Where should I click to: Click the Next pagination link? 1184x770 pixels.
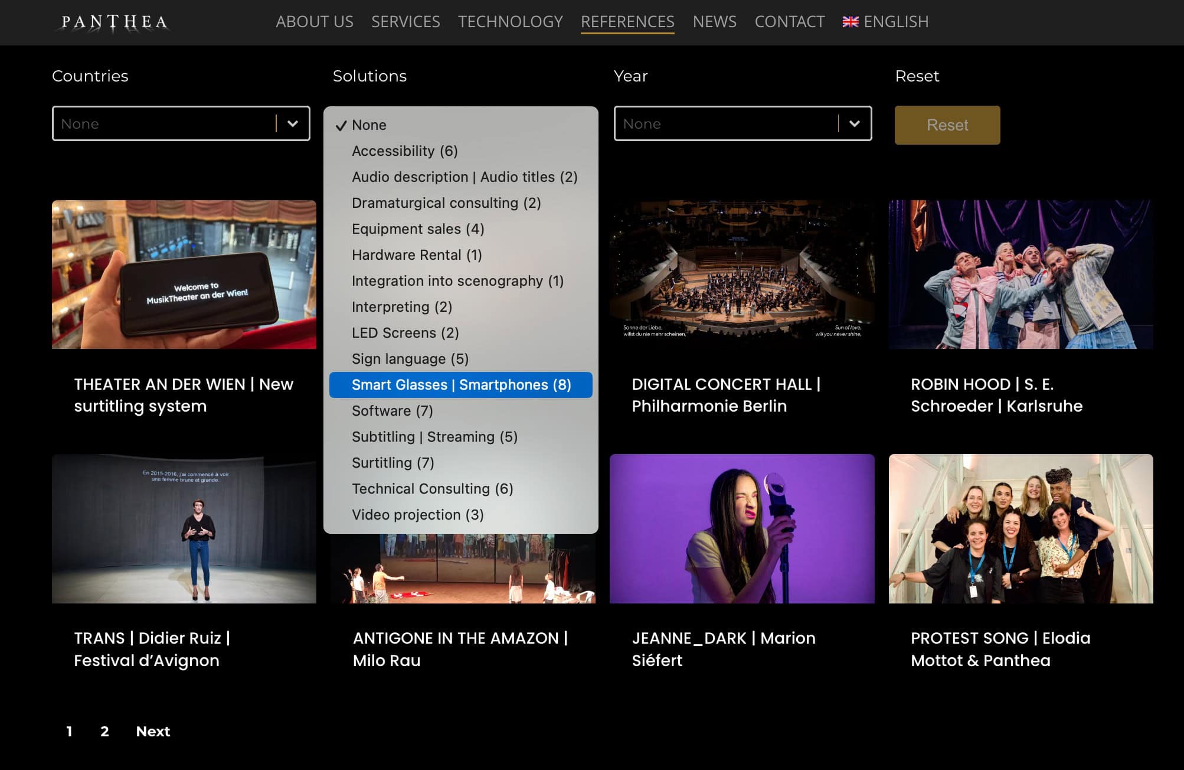pos(153,732)
